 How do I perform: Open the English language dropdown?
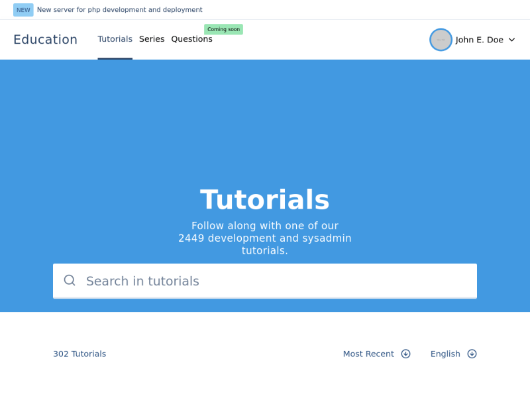(445, 354)
